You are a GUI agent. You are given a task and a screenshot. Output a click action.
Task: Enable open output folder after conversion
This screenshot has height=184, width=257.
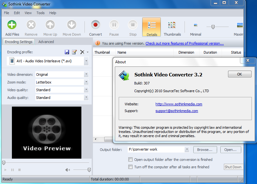coord(131,160)
